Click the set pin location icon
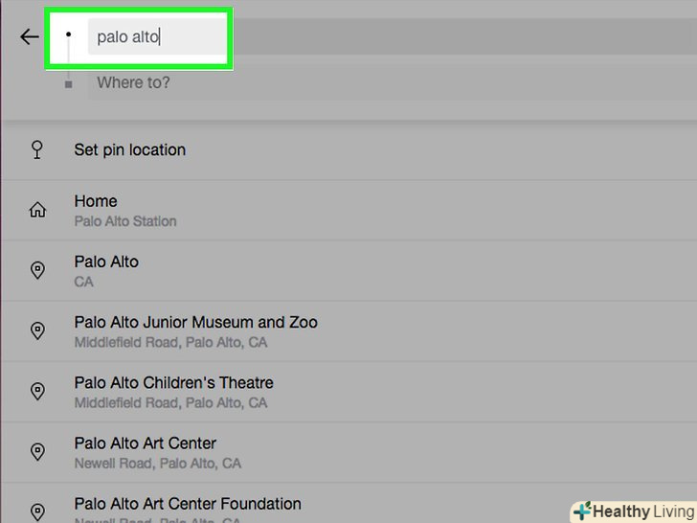This screenshot has width=697, height=523. (37, 149)
